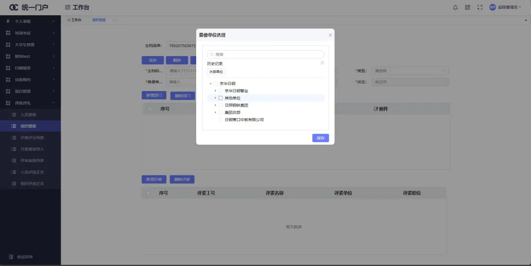Click the search magnifier icon in dialog

pos(212,55)
